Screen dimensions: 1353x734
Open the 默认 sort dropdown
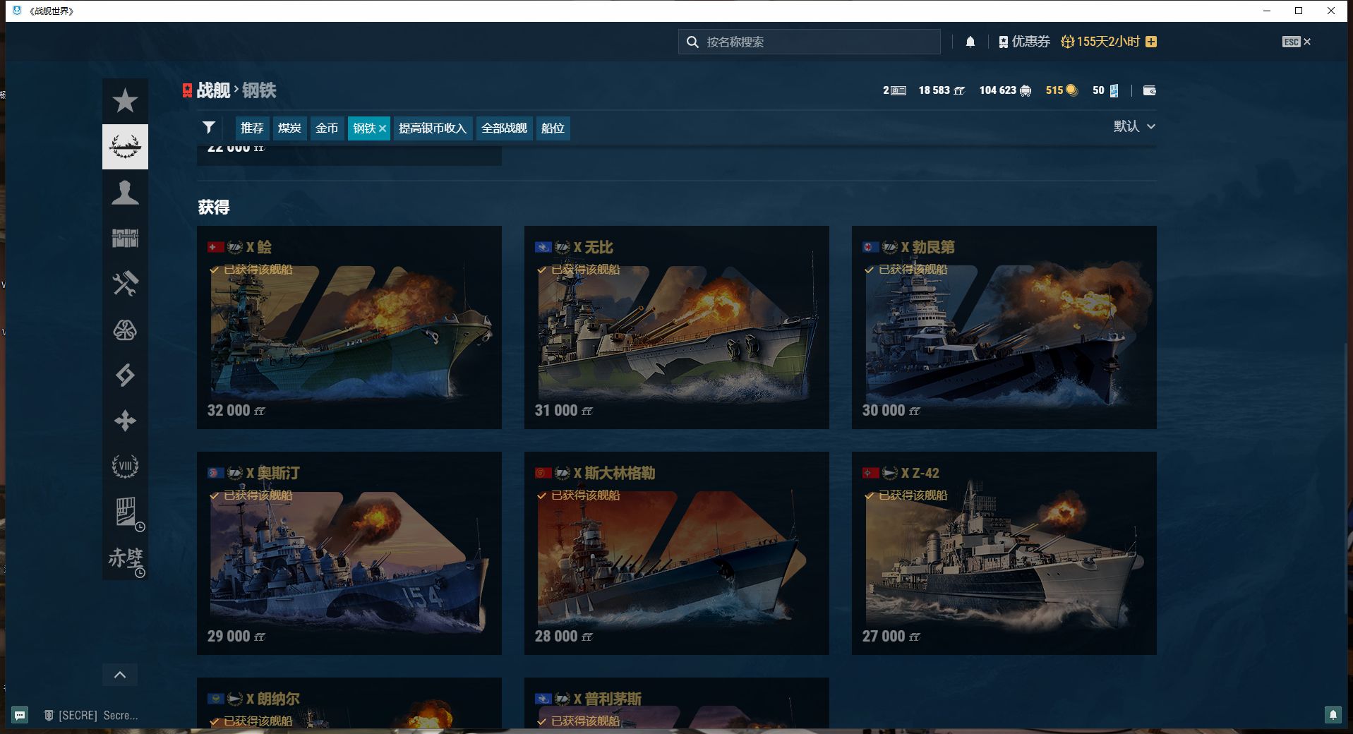1133,126
